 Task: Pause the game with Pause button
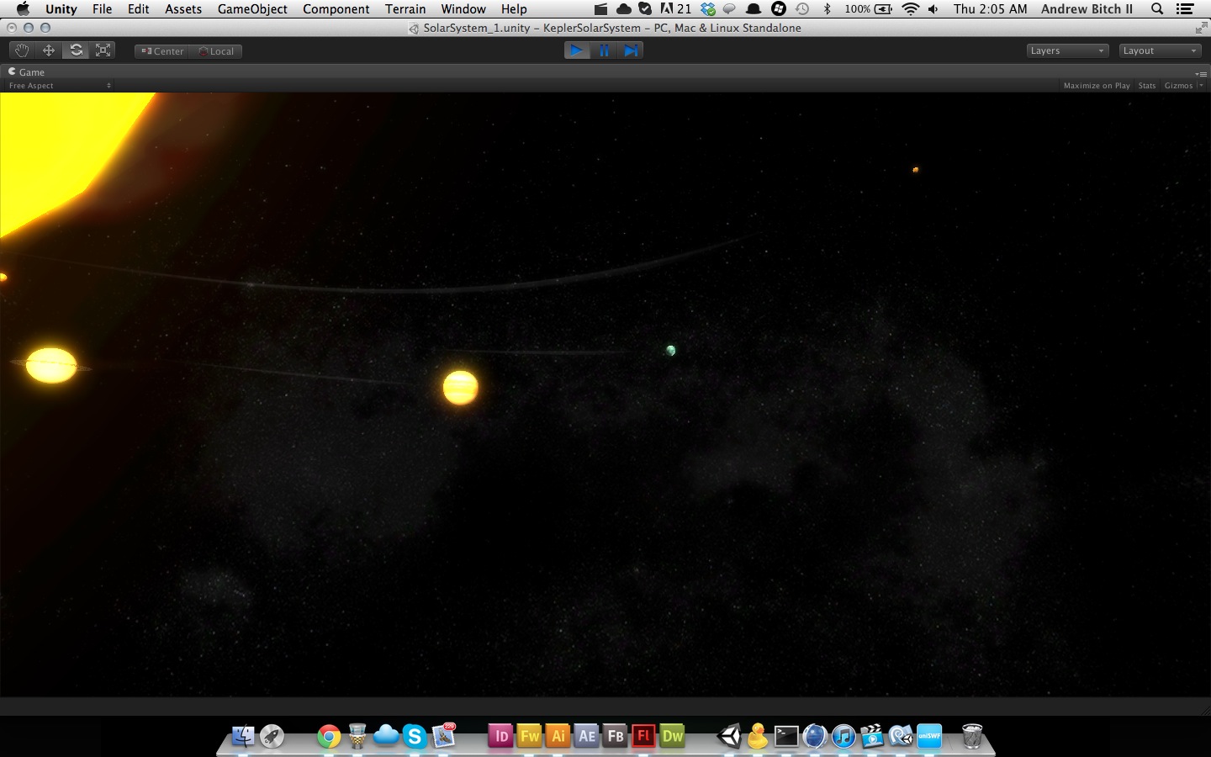pyautogui.click(x=604, y=50)
